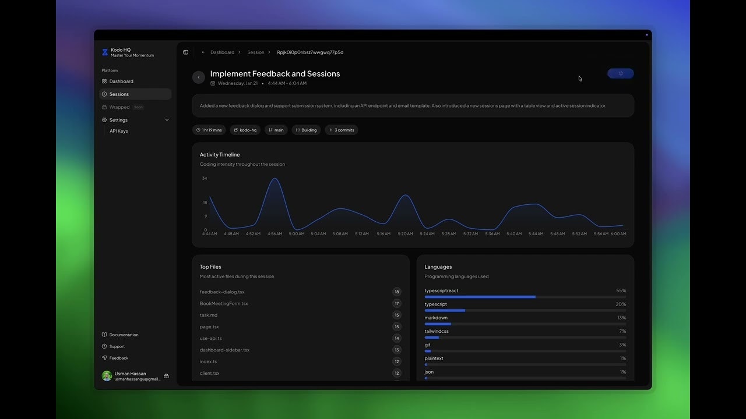Click the Kodo HQ hourglass logo
The width and height of the screenshot is (746, 419).
point(105,52)
